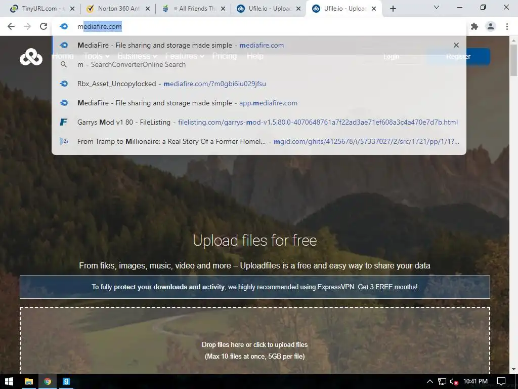Click the address bar showing mediafire.com
The height and width of the screenshot is (389, 518).
259,26
